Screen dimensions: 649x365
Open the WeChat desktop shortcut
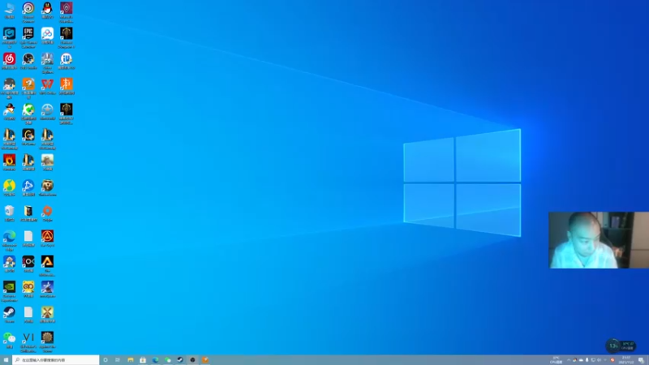9,339
